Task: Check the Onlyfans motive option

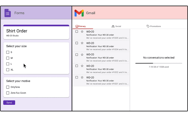Action: pos(8,87)
